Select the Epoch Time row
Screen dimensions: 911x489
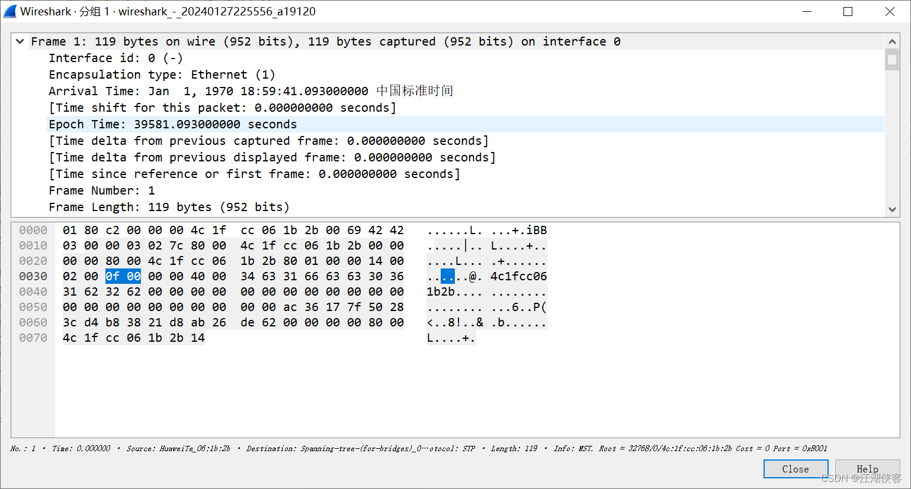465,124
